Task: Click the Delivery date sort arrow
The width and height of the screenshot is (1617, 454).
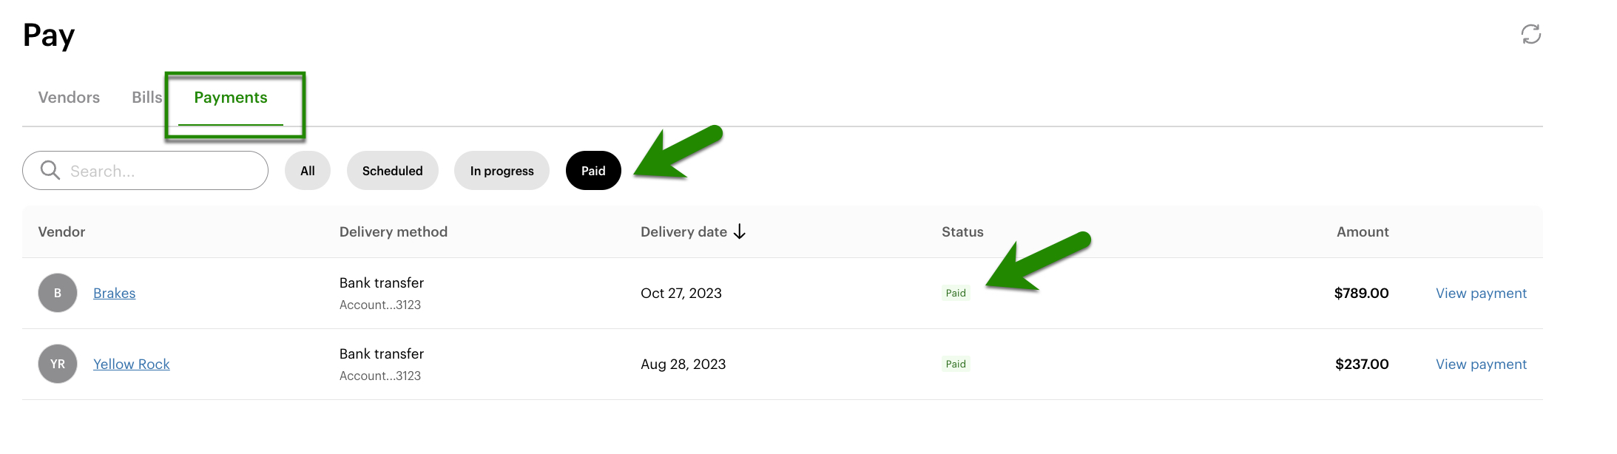Action: click(x=739, y=231)
